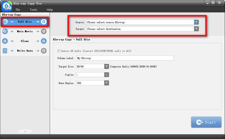Expand the Source Blu-ray dropdown
This screenshot has height=139, width=225.
coord(196,22)
